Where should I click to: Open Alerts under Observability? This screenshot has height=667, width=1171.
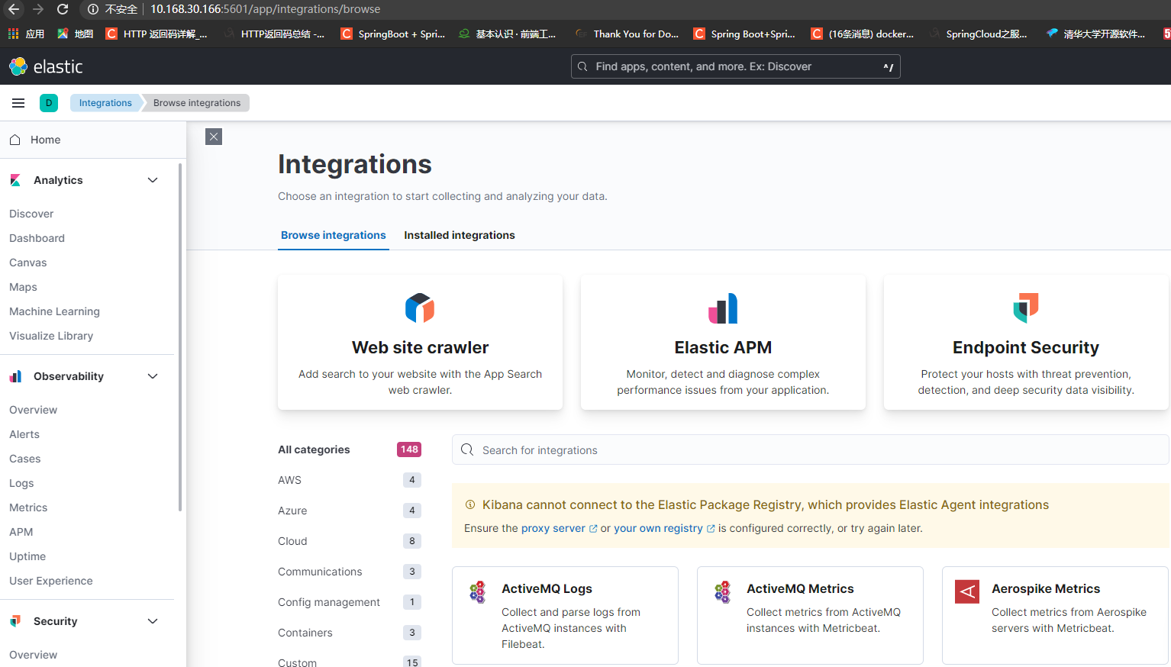pyautogui.click(x=24, y=434)
